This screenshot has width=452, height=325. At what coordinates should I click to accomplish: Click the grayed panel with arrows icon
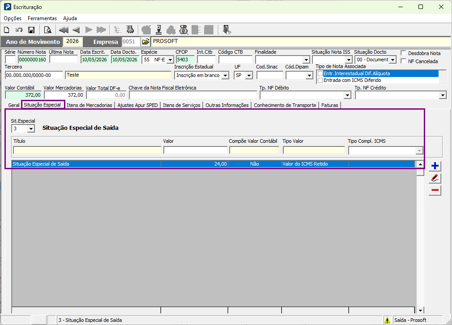(196, 30)
